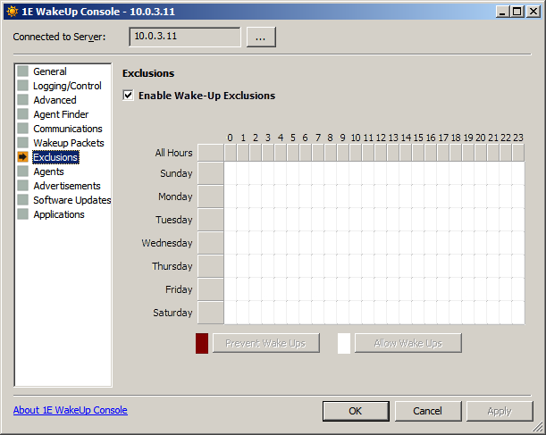Click the Software Updates square icon
The width and height of the screenshot is (546, 435).
point(23,200)
